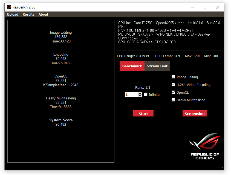Toggle the H.264 Video Encoding checkbox
This screenshot has width=231, height=175.
coord(174,85)
